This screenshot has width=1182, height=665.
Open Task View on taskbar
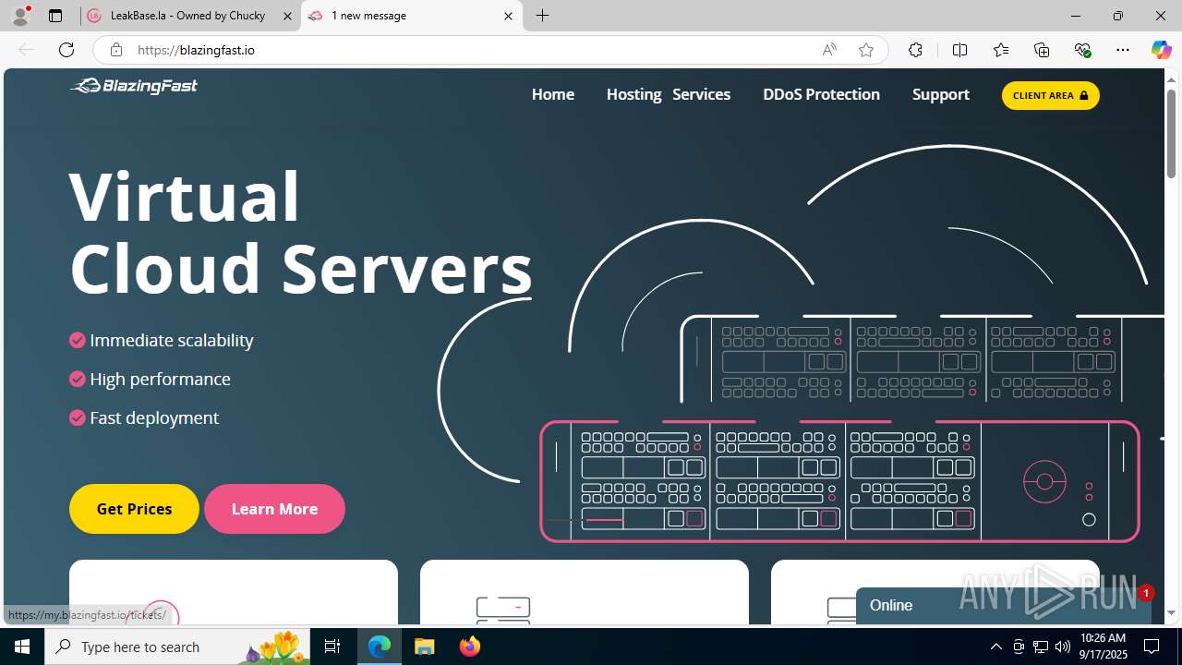(333, 647)
